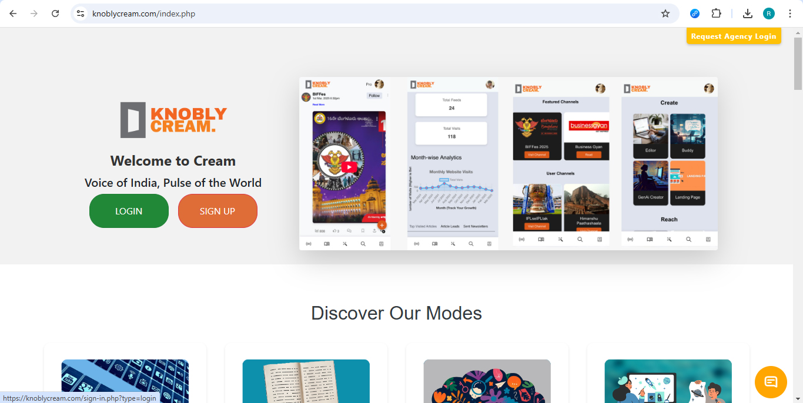Click the Knobly Cream logo
This screenshot has width=803, height=403.
pos(173,120)
